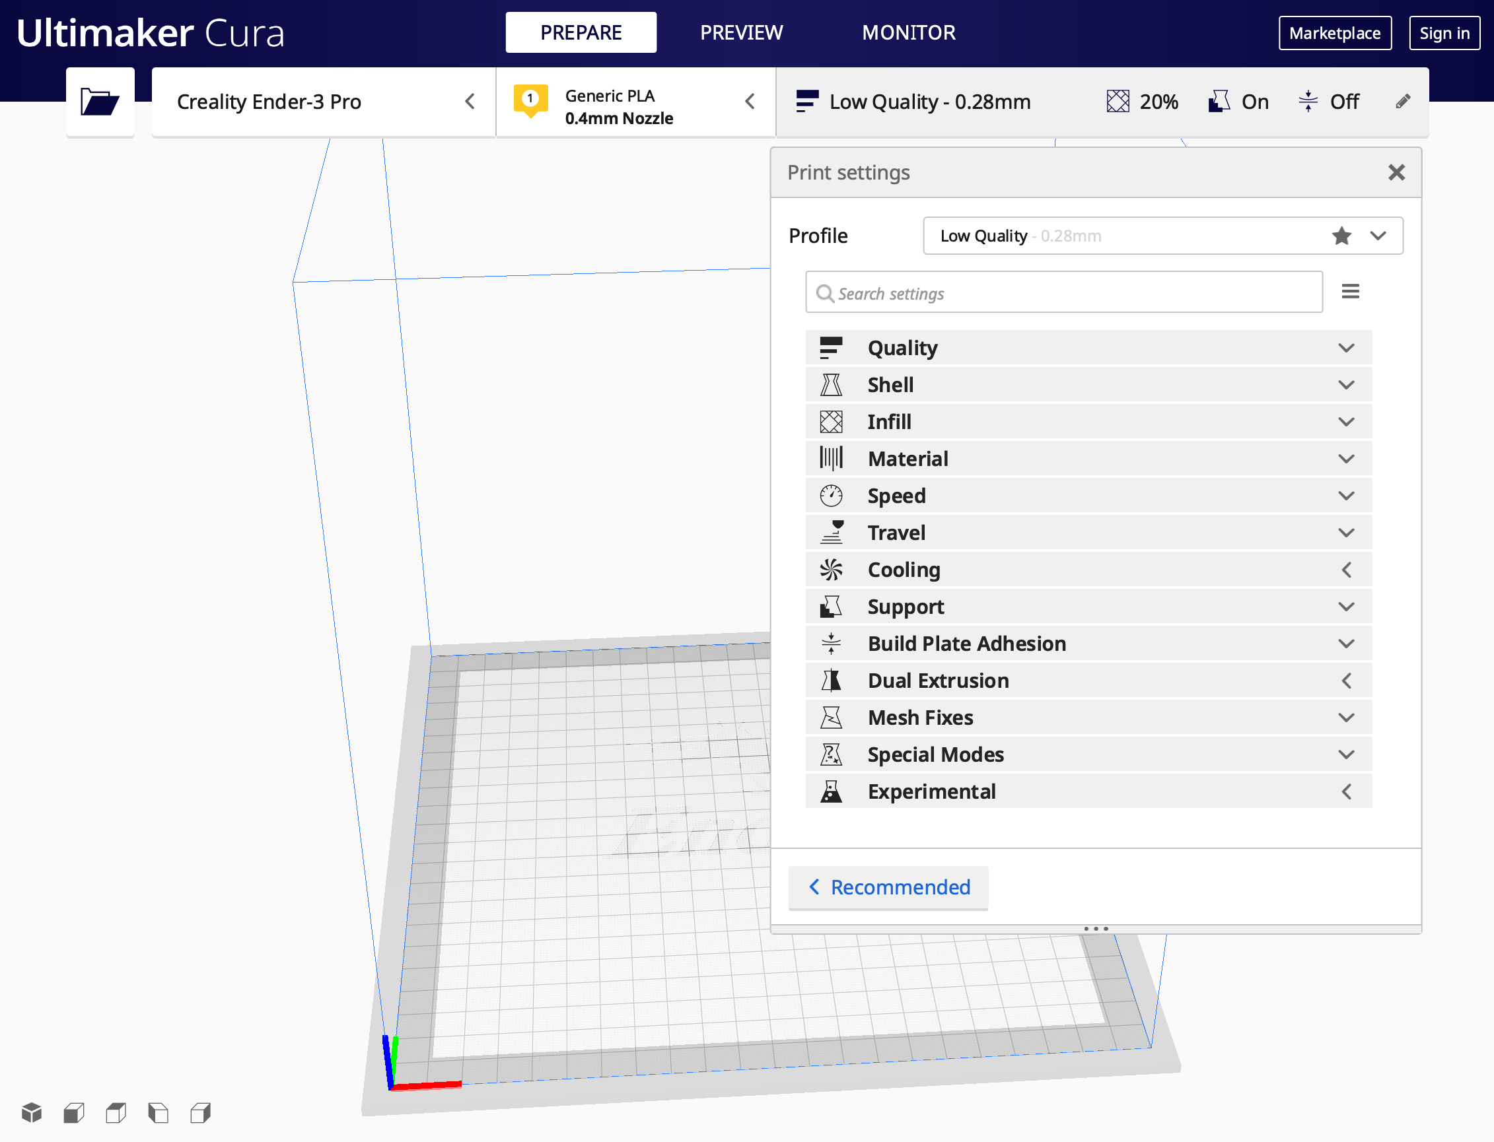Switch to Recommended settings
This screenshot has height=1142, width=1494.
click(888, 887)
